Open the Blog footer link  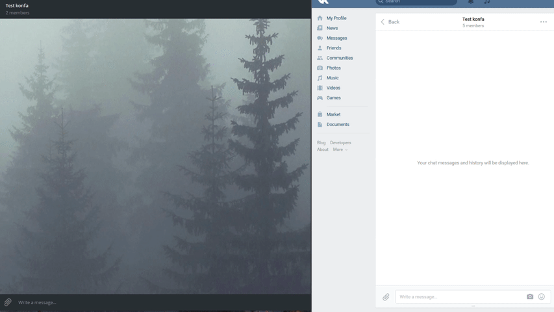pyautogui.click(x=321, y=143)
